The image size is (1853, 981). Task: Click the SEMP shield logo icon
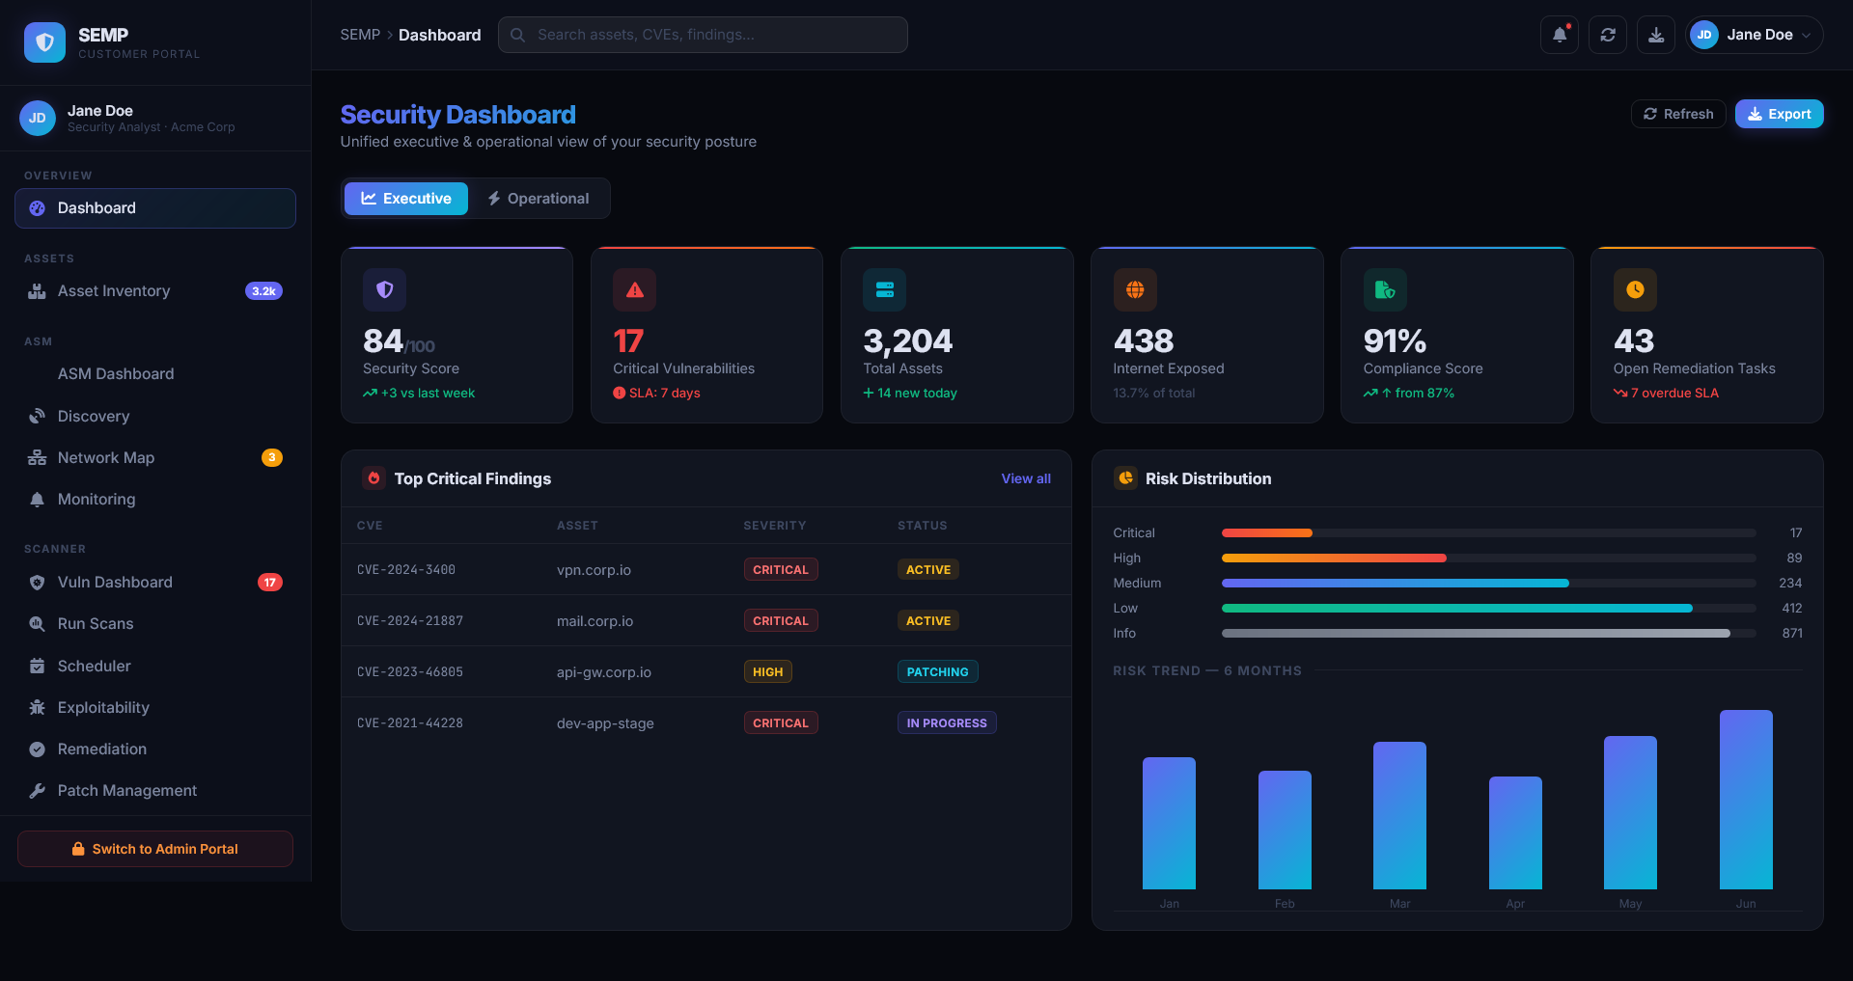(x=44, y=42)
